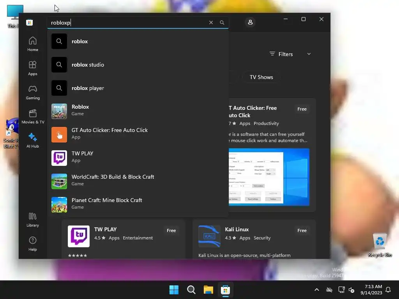
Task: Click the Roblox game thumbnail icon
Action: [59, 111]
